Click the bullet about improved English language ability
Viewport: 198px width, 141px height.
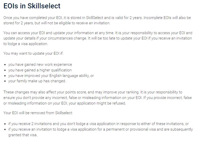pos(51,76)
